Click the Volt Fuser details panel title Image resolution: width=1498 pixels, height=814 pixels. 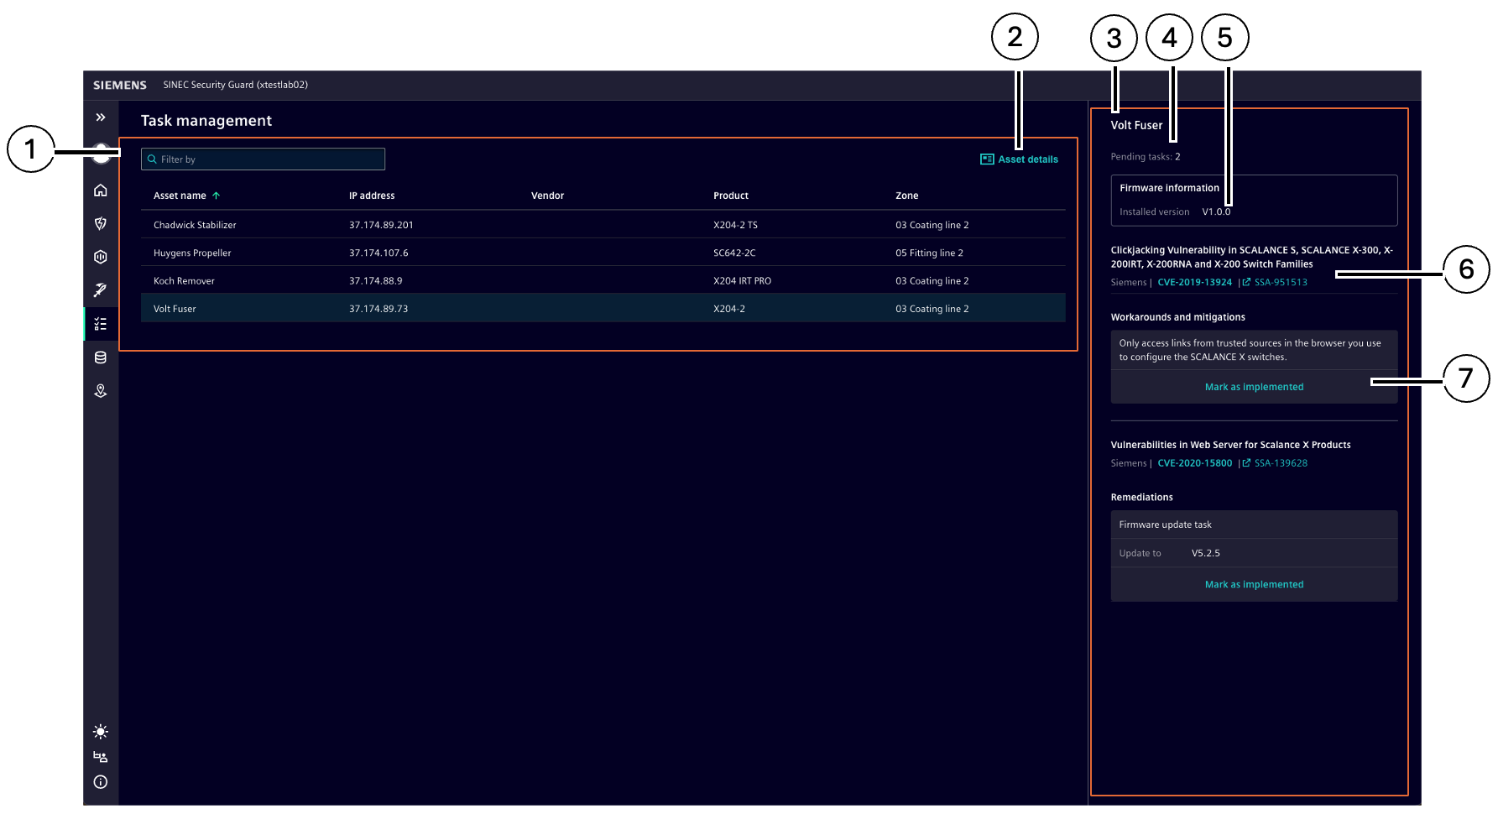click(x=1136, y=125)
